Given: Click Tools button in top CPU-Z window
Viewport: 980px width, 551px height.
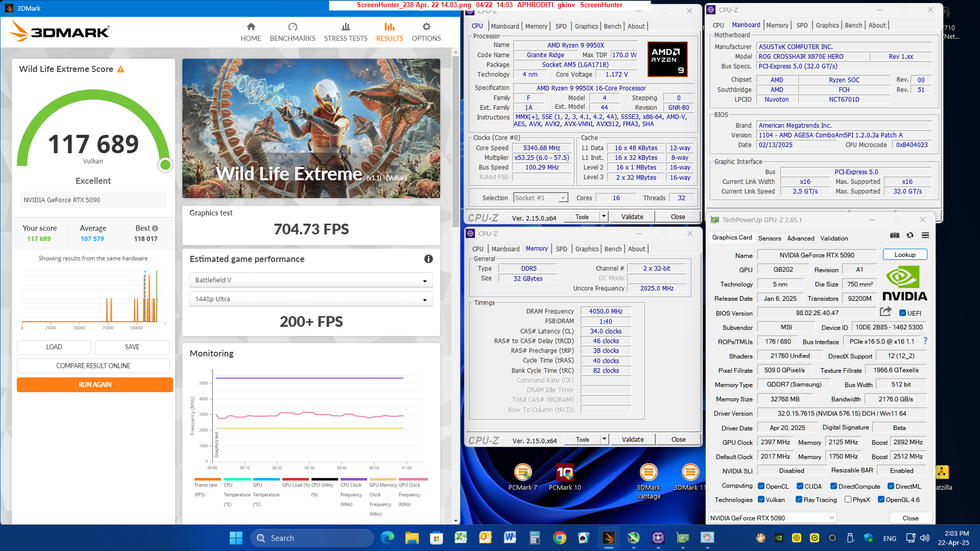Looking at the screenshot, I should (582, 217).
